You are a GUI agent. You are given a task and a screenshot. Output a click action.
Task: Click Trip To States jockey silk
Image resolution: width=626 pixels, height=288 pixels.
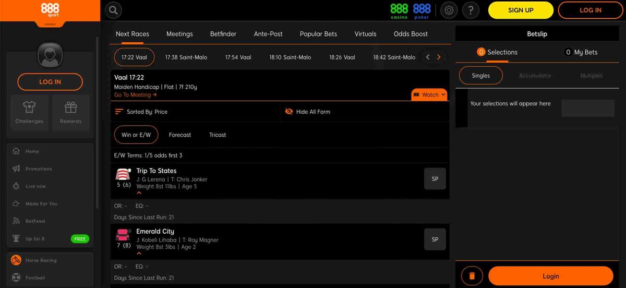pyautogui.click(x=123, y=174)
